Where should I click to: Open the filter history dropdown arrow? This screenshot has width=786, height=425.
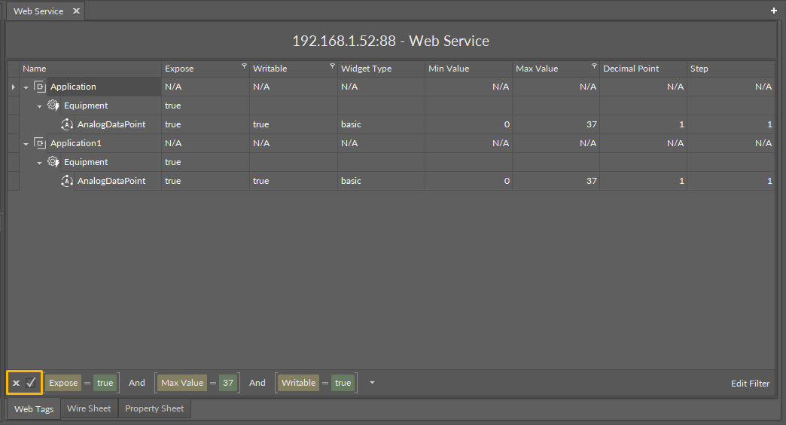tap(371, 383)
